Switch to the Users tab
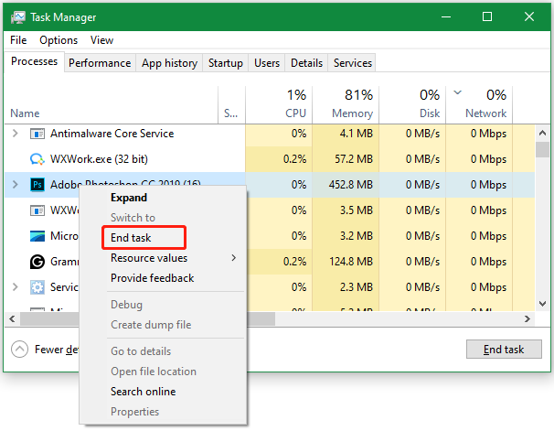Viewport: 554px width, 431px height. point(267,63)
